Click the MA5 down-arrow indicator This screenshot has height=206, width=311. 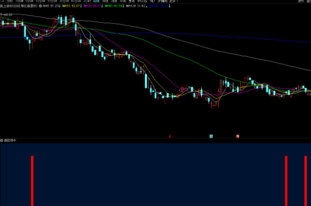pos(60,6)
